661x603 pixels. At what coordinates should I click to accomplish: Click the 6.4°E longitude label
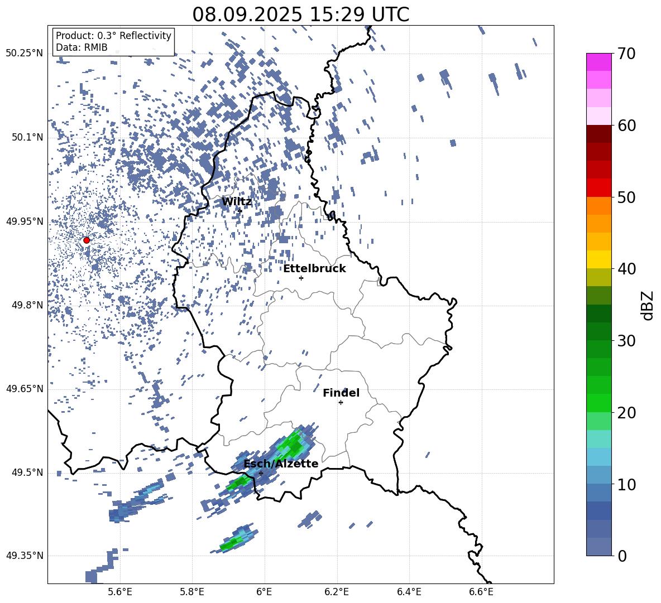tap(409, 592)
